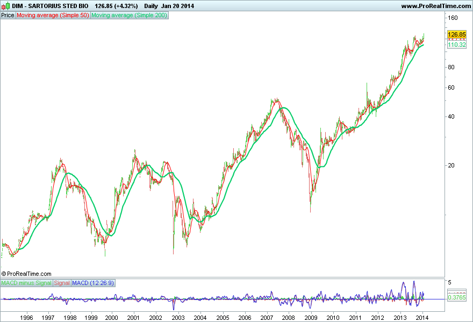473x322 pixels.
Task: Open Moving average (Simple 50) settings
Action: [53, 15]
